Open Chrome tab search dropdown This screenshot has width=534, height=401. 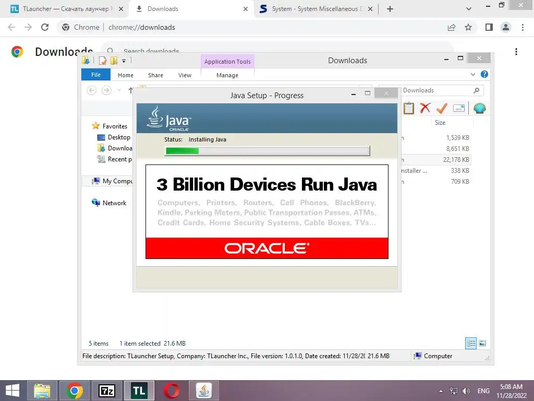pyautogui.click(x=469, y=9)
